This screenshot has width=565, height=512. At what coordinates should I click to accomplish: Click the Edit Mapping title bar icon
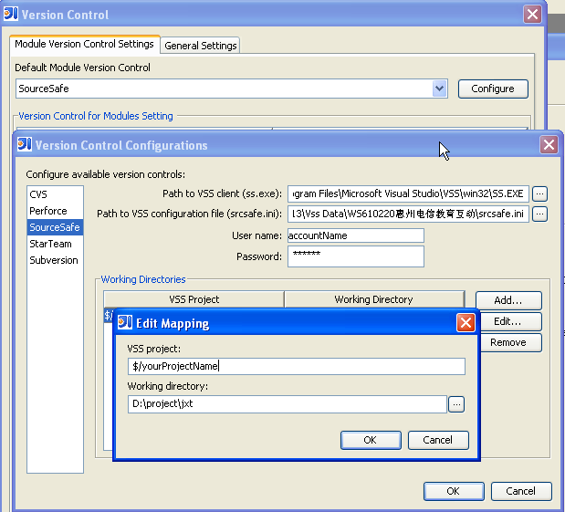click(x=125, y=322)
